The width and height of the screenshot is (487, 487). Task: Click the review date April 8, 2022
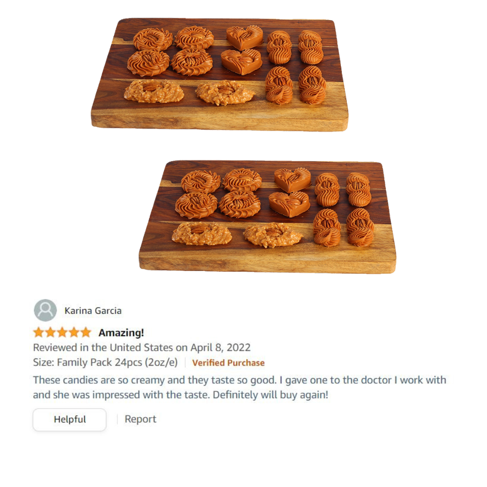[221, 347]
